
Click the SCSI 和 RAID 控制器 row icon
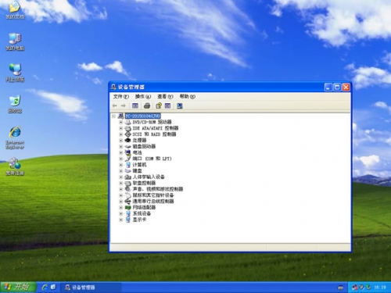(127, 134)
